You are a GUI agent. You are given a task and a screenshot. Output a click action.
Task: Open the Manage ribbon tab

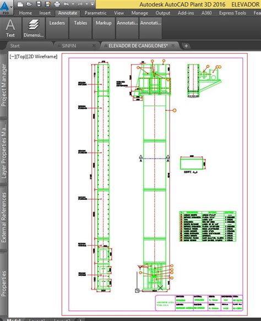point(140,13)
